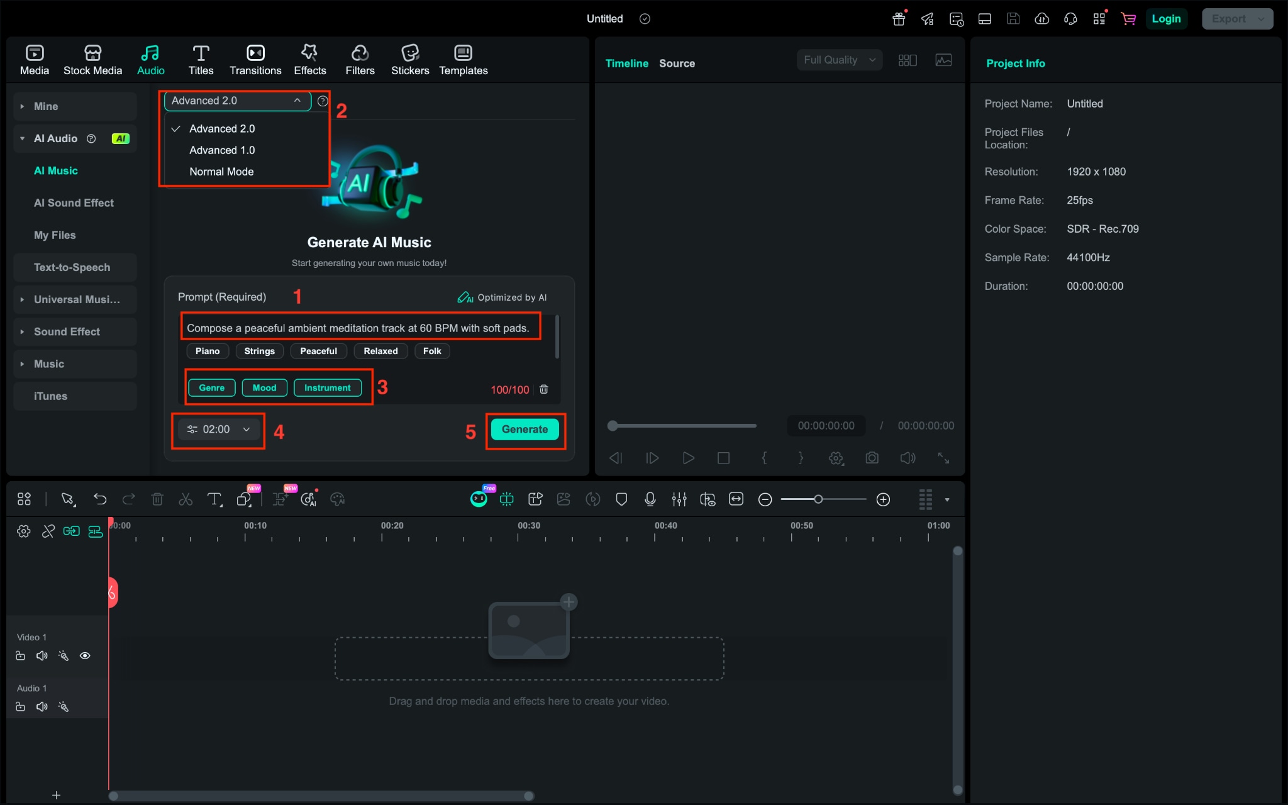Viewport: 1288px width, 805px height.
Task: Choose Normal Mode from dropdown
Action: click(221, 172)
